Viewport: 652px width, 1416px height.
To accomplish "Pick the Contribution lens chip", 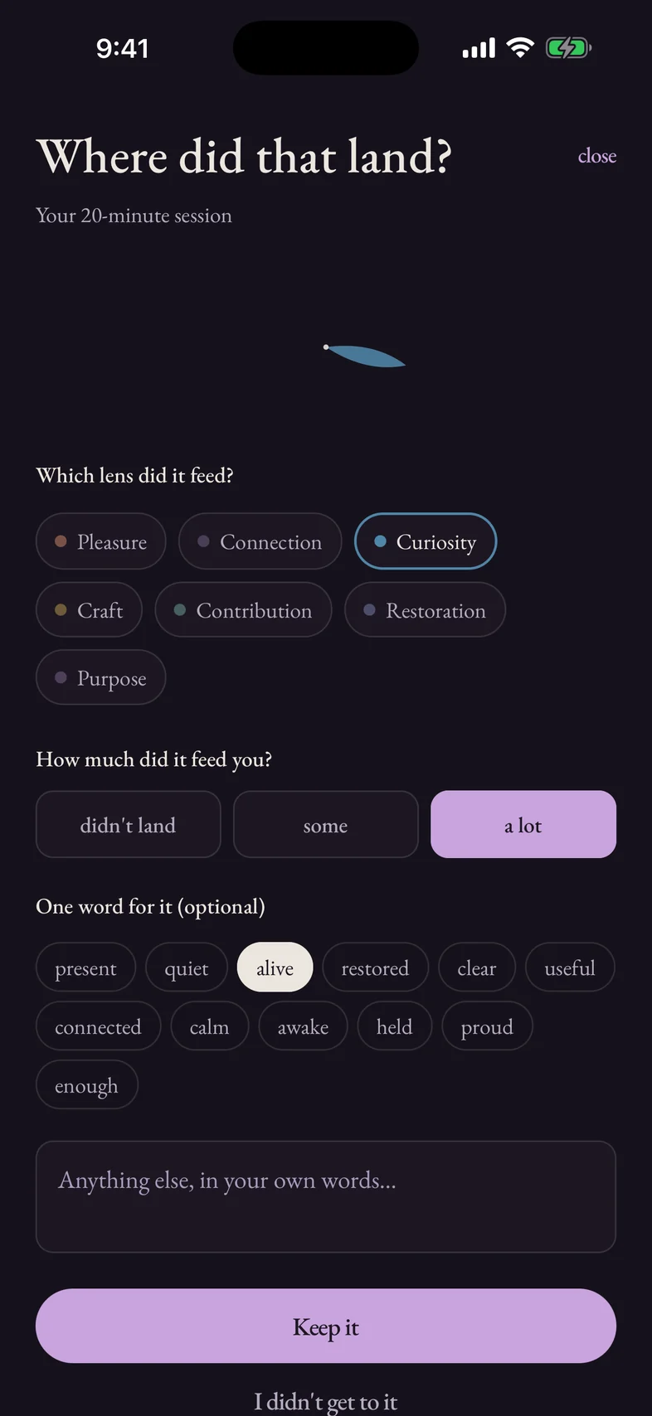I will coord(244,610).
